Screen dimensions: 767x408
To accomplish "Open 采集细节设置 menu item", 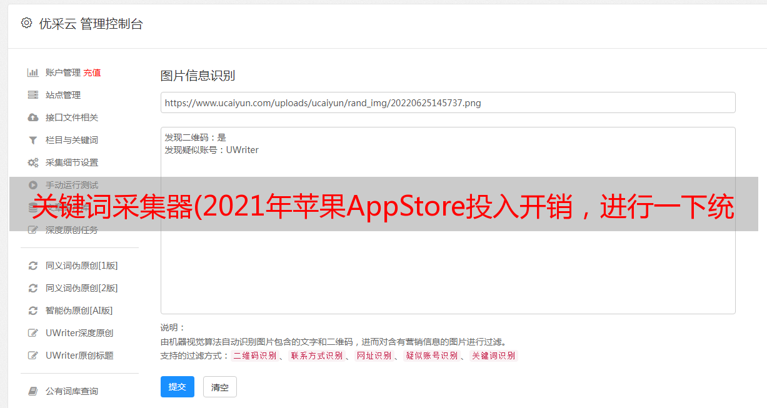I will [72, 162].
